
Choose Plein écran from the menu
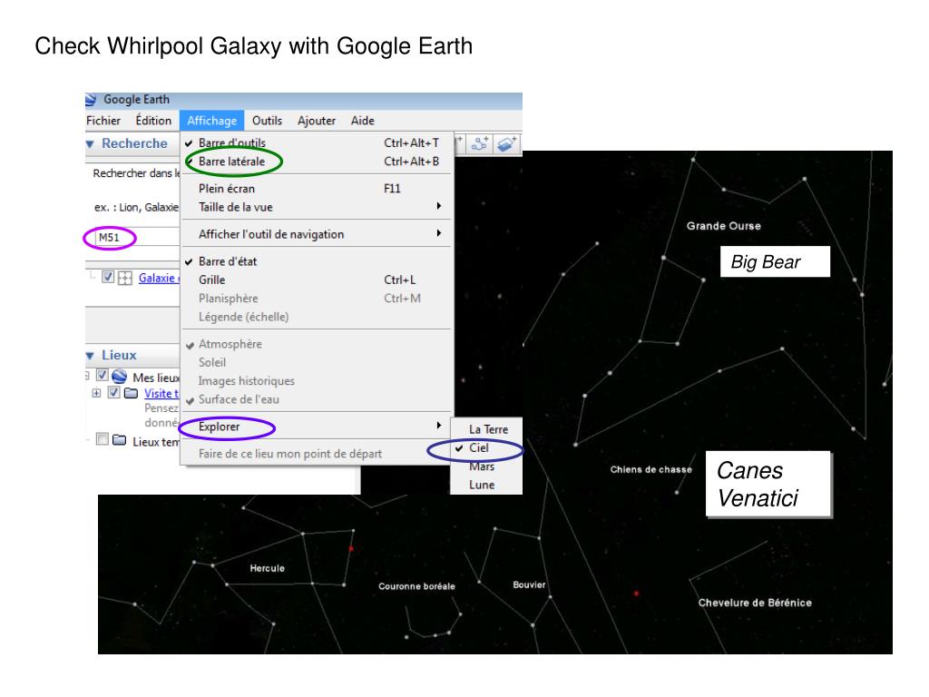(x=318, y=189)
